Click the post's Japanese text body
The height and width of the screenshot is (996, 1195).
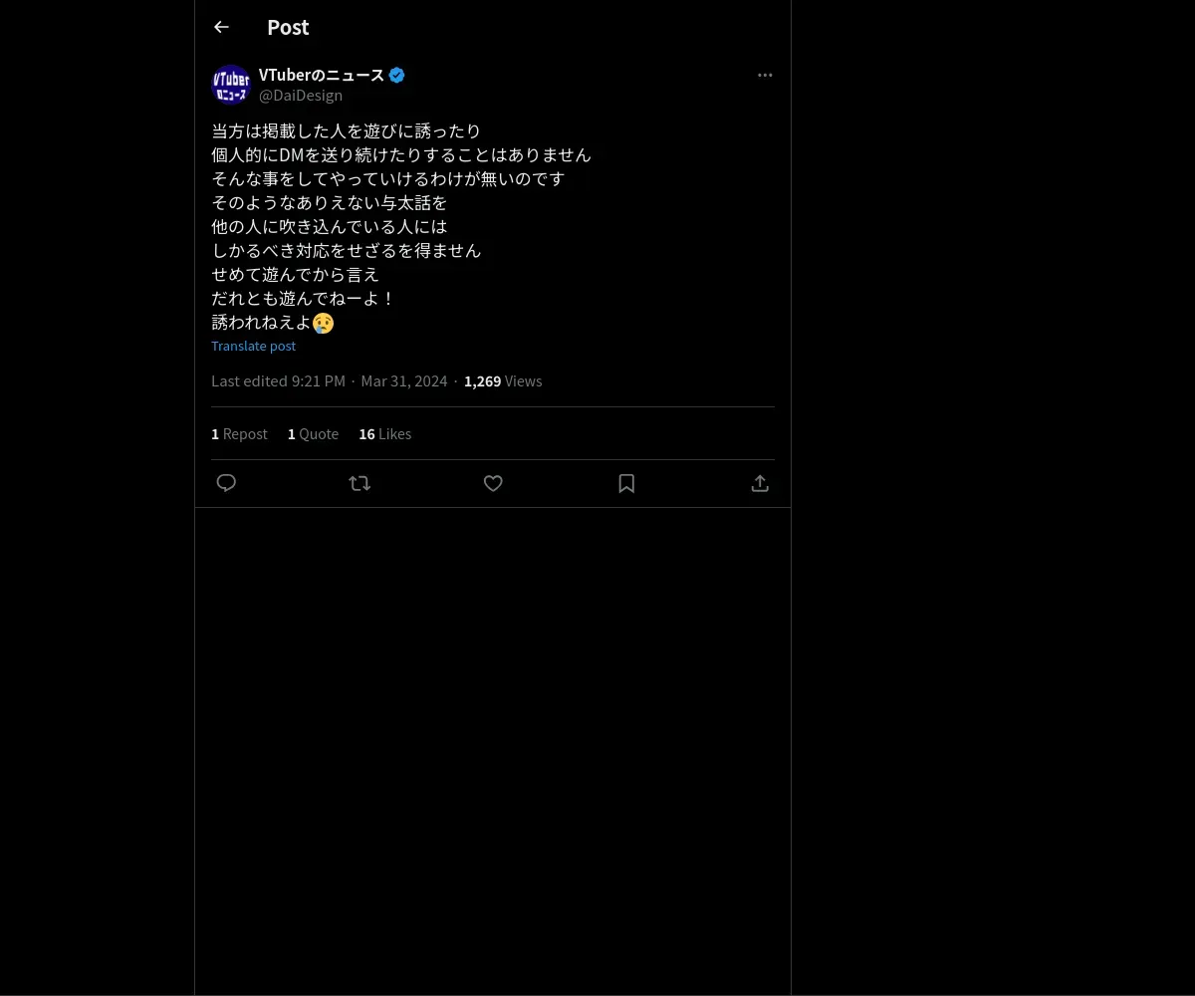(x=401, y=226)
